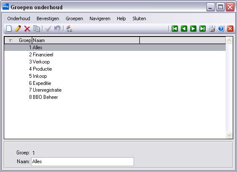The width and height of the screenshot is (237, 172).
Task: Open help via blue question mark icon
Action: point(221,29)
